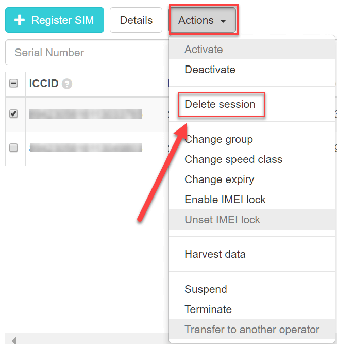The width and height of the screenshot is (337, 344).
Task: Select Change group option
Action: click(x=218, y=139)
